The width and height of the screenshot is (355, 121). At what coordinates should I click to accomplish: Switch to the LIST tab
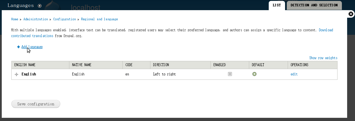(277, 6)
